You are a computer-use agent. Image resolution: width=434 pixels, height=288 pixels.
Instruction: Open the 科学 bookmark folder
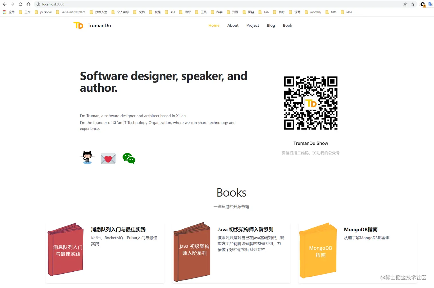[x=217, y=12]
